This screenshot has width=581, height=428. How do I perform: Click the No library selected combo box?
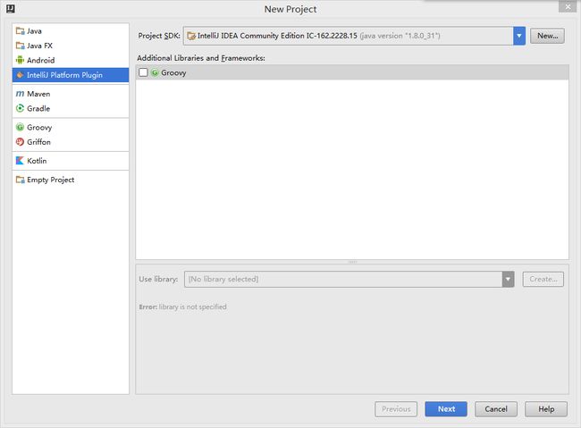[x=349, y=279]
